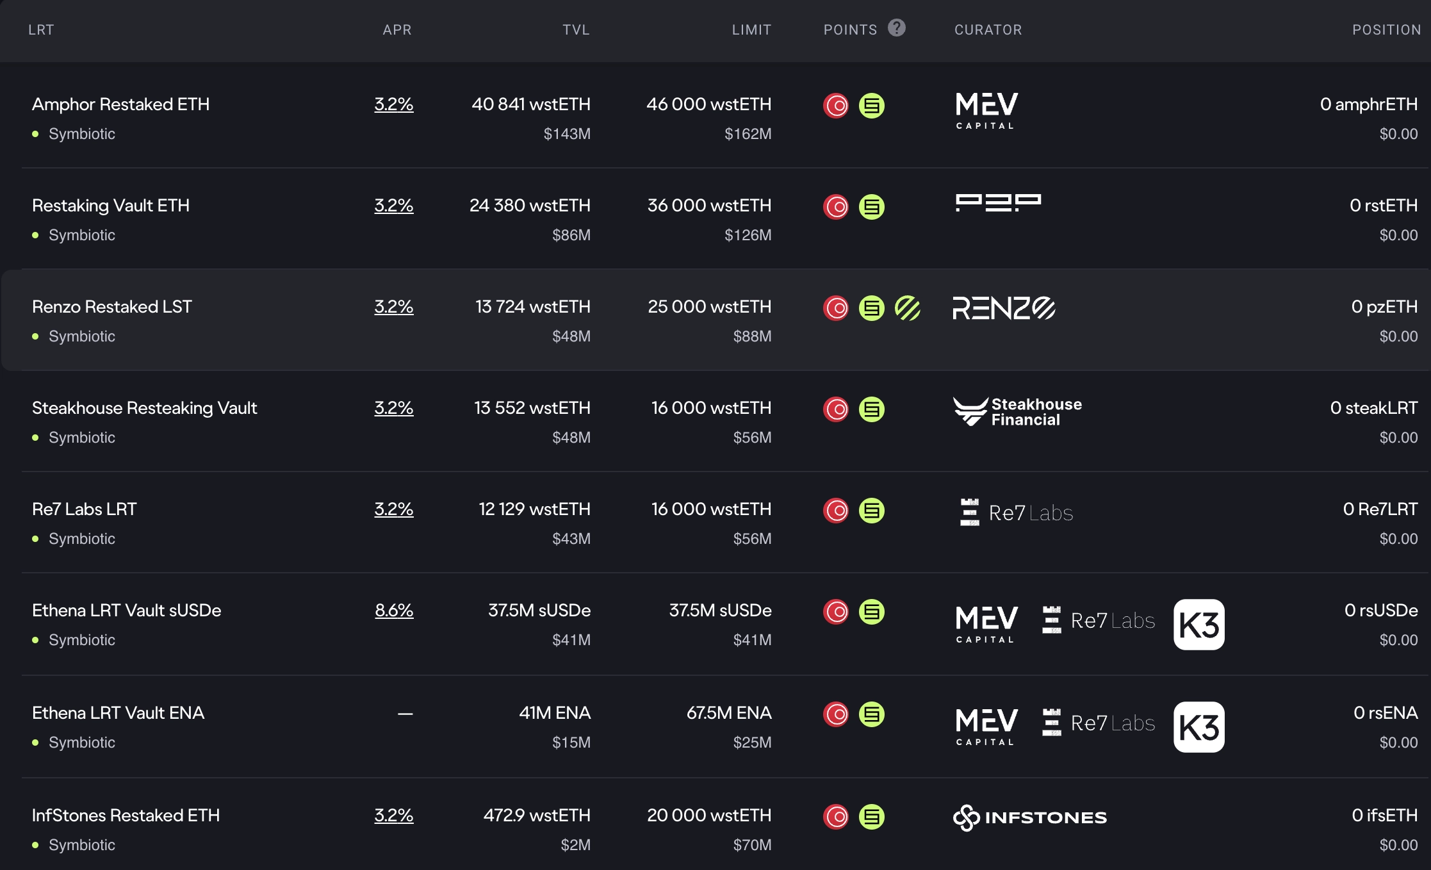The height and width of the screenshot is (870, 1431).
Task: Click the Re7 Labs logo in Re7 Labs LRT row
Action: coord(1017,513)
